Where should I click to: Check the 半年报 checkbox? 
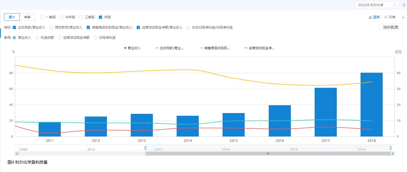62,17
